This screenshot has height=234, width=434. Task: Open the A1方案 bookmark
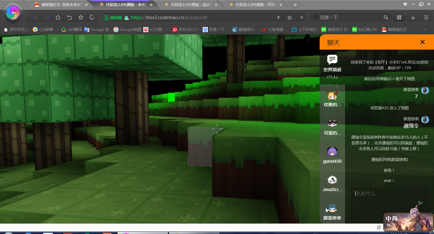[x=157, y=30]
